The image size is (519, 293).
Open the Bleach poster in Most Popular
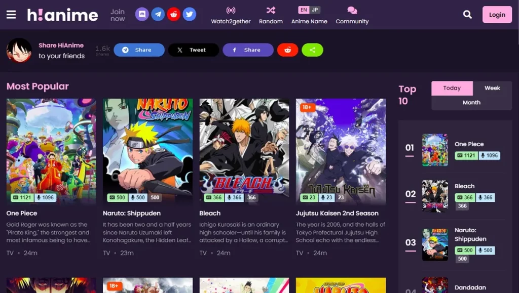(244, 151)
